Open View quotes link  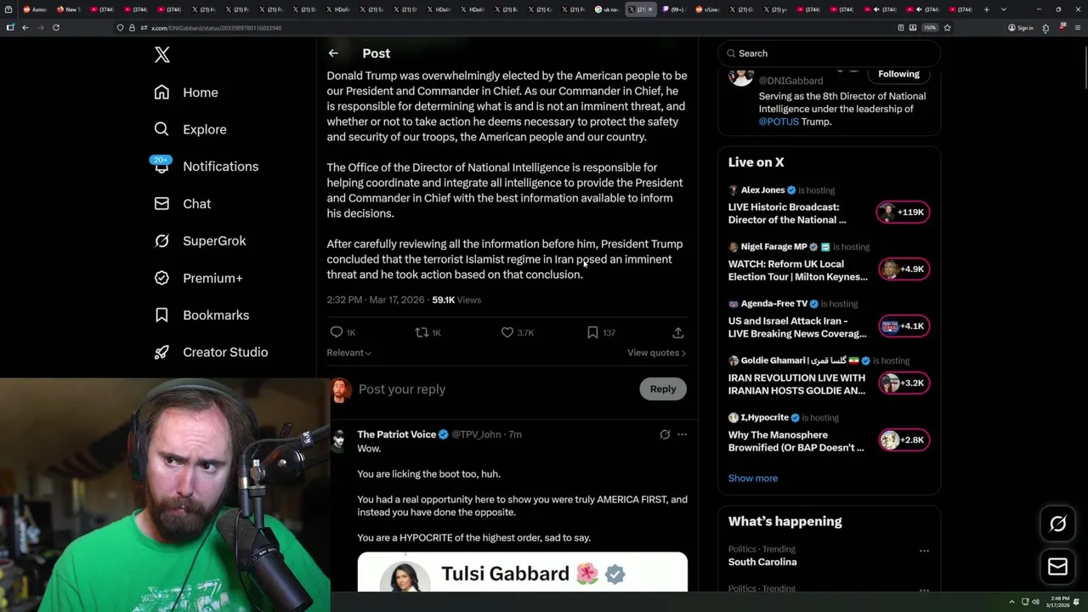[656, 353]
